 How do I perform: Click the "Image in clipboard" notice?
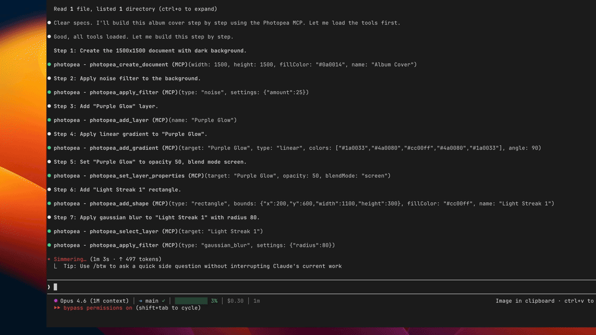[x=525, y=301]
